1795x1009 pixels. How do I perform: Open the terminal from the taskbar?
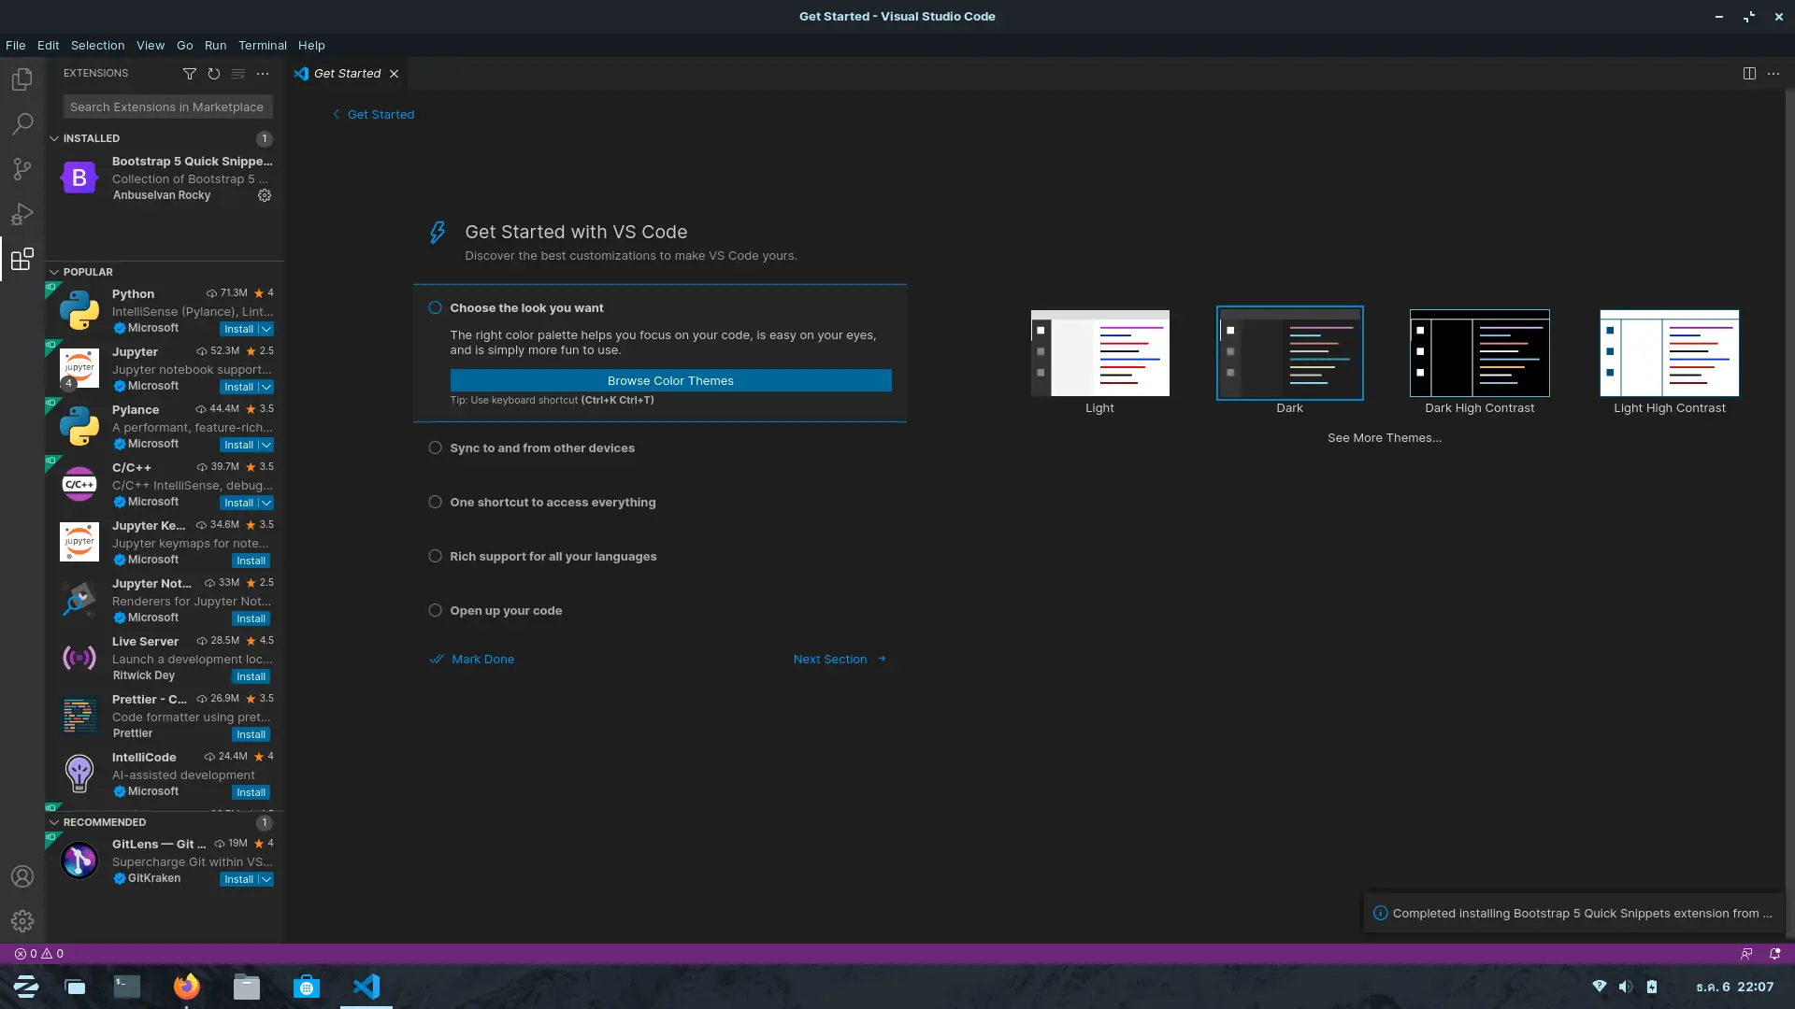[127, 987]
